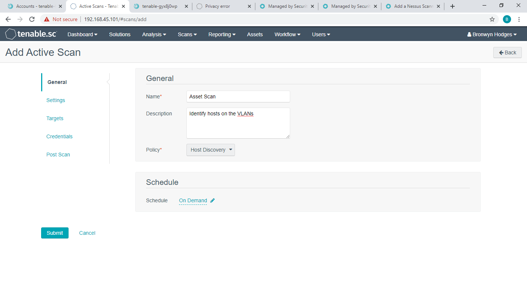527x281 pixels.
Task: Cancel adding the active scan
Action: coord(87,233)
